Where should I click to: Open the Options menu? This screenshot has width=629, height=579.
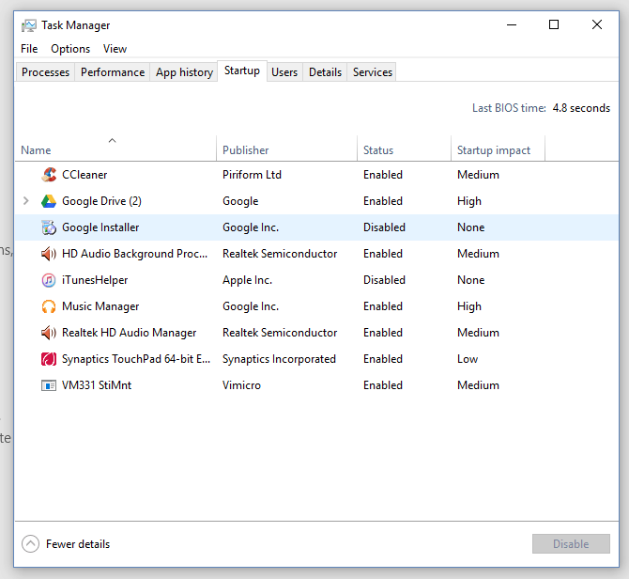point(70,49)
